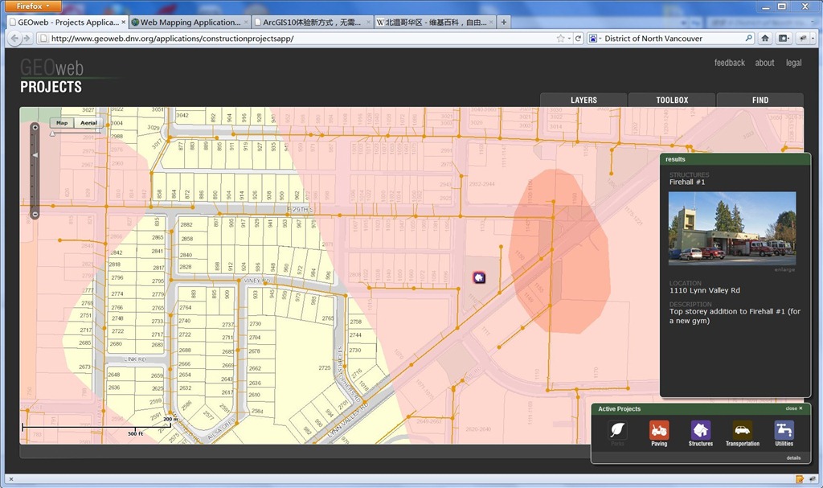Screen dimensions: 823x488
Task: Toggle the Structures projects icon
Action: [700, 430]
